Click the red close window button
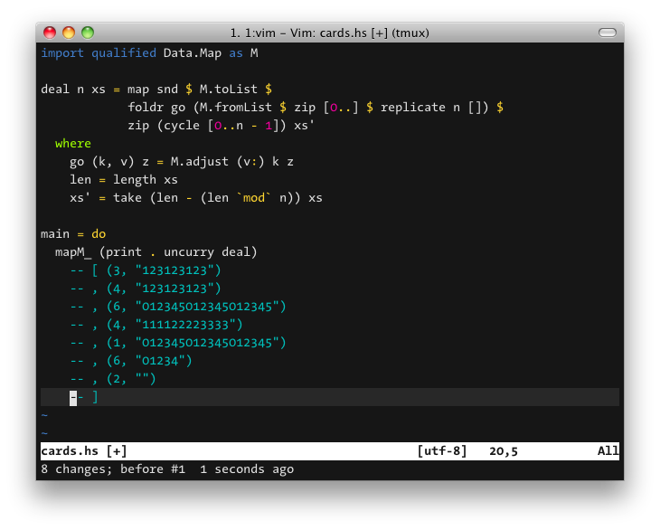The image size is (660, 530). coord(50,33)
